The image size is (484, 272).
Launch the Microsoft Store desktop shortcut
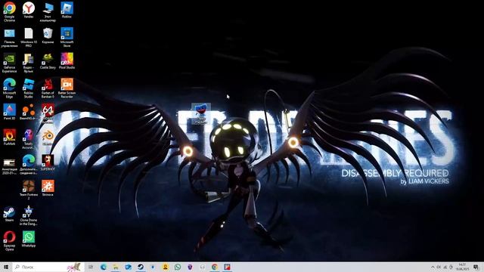(x=67, y=37)
